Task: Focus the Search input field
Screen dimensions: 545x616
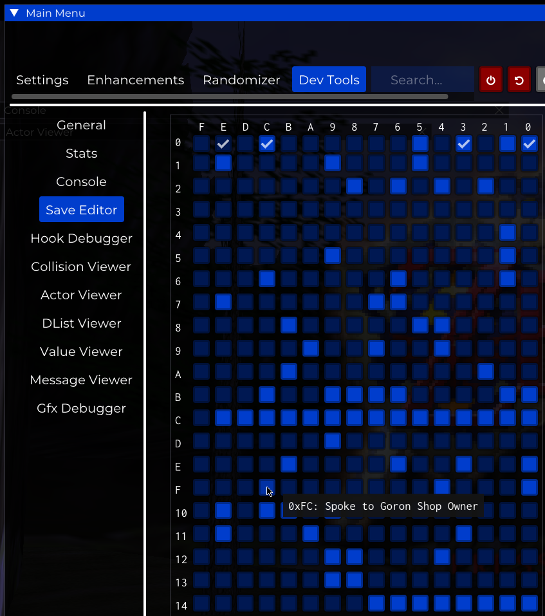Action: [x=423, y=80]
